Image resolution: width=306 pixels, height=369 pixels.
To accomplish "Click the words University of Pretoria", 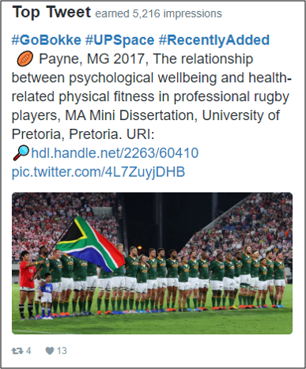I will [x=145, y=125].
